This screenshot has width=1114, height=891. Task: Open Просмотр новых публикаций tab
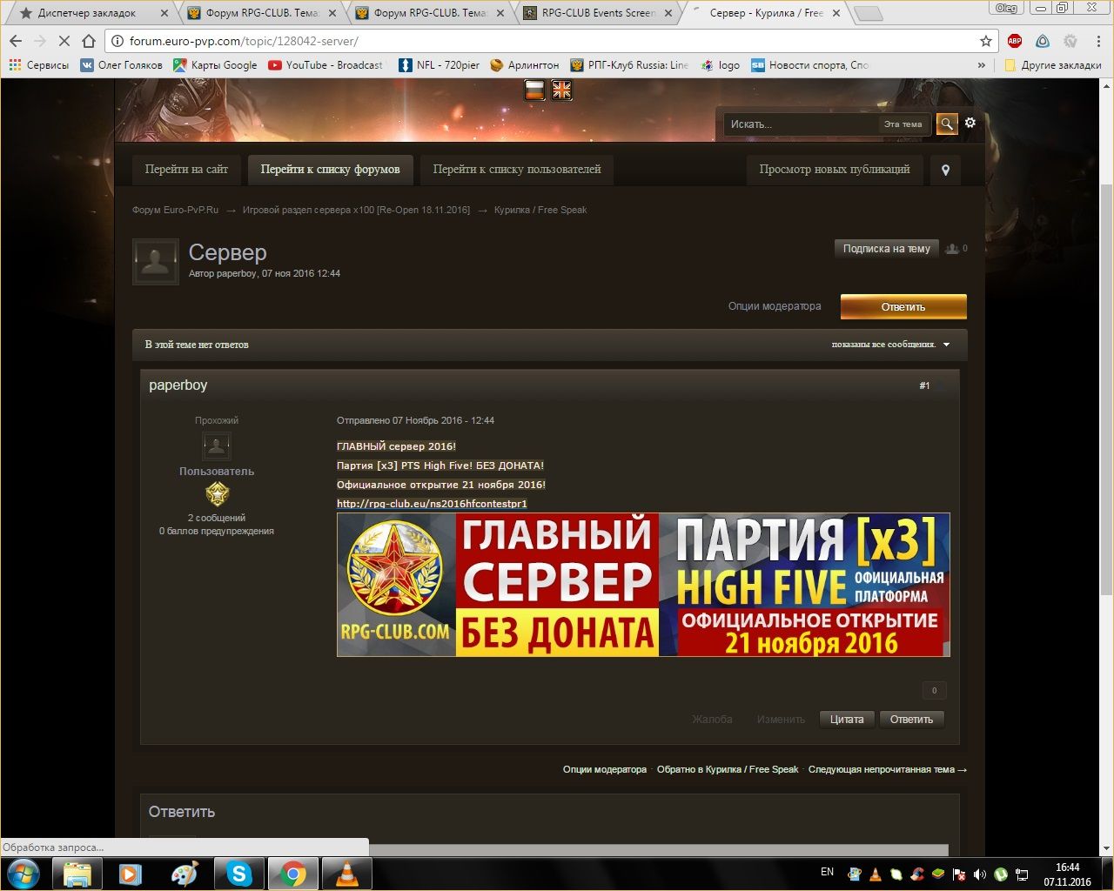(x=835, y=170)
